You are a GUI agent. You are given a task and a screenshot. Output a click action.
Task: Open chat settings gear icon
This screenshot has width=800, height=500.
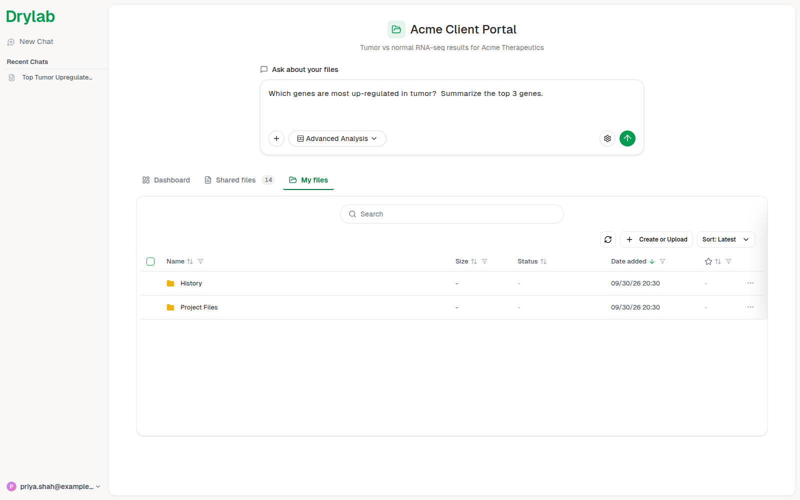pyautogui.click(x=607, y=138)
